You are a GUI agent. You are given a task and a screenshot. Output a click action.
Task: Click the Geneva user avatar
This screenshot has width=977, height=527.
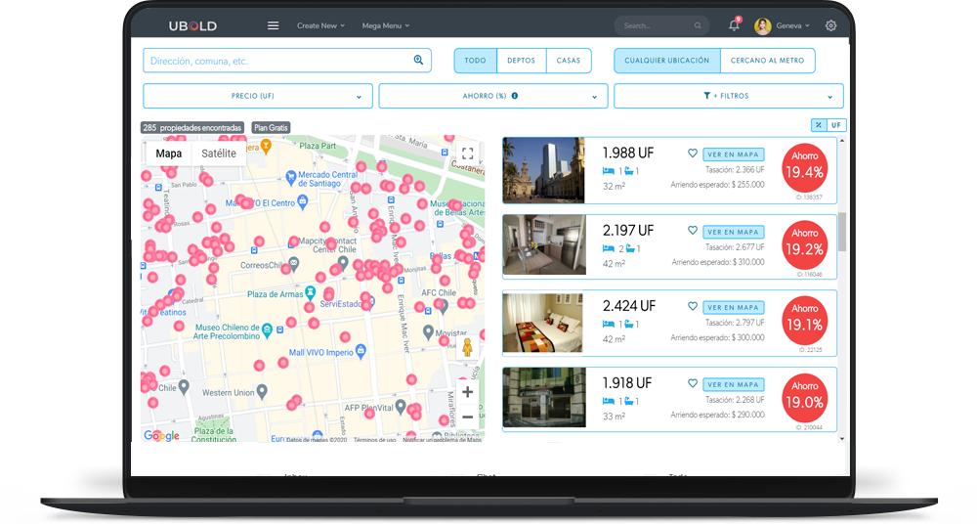[763, 25]
